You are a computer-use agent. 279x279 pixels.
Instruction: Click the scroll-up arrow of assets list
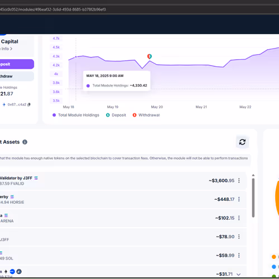point(253,175)
